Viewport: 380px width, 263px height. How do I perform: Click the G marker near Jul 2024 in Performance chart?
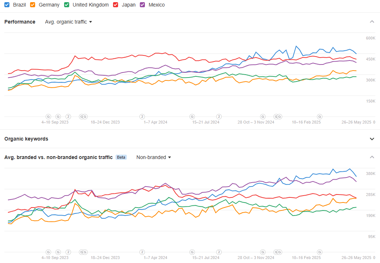point(192,117)
